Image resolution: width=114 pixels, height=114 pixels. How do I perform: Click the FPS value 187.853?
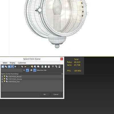(78, 71)
